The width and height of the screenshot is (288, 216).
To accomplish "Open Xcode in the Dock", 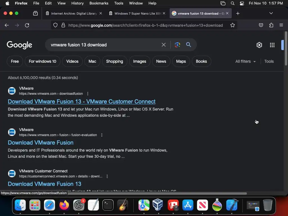I will (x=232, y=205).
